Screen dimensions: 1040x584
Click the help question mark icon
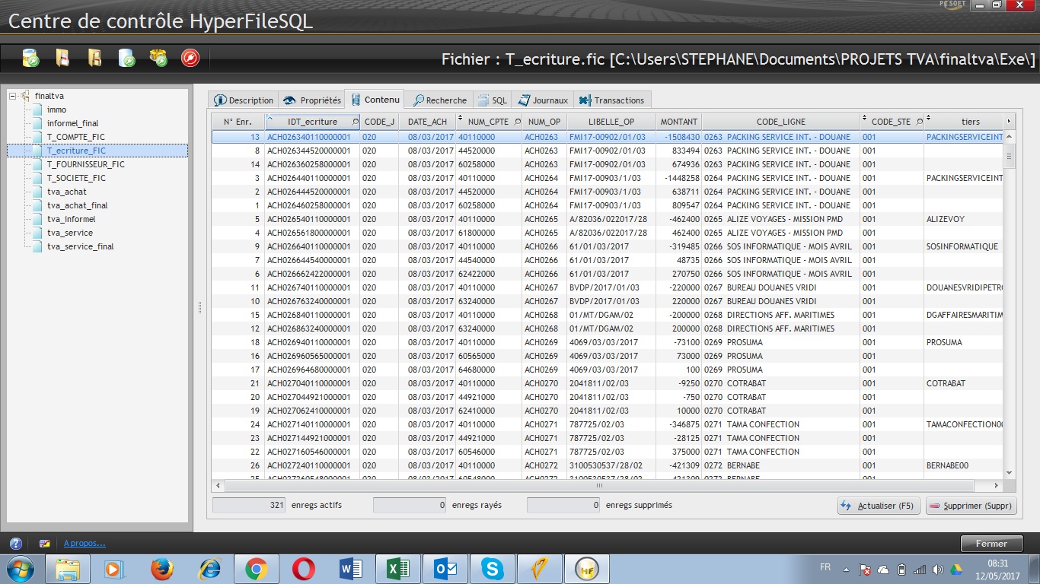(15, 544)
